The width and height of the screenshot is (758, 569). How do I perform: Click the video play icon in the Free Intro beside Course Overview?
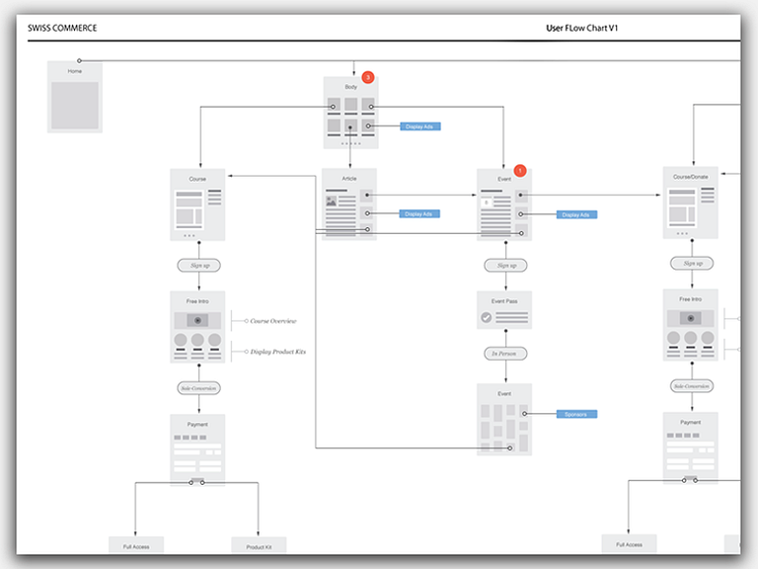pyautogui.click(x=197, y=320)
